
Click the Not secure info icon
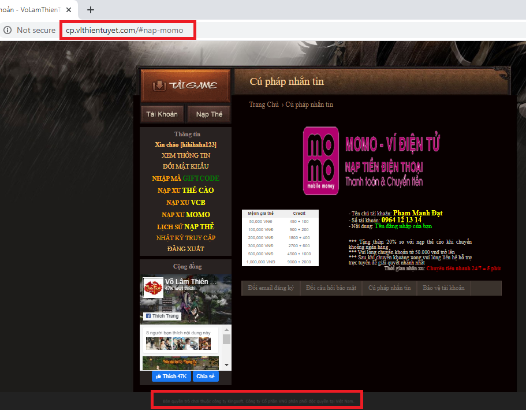pos(8,30)
